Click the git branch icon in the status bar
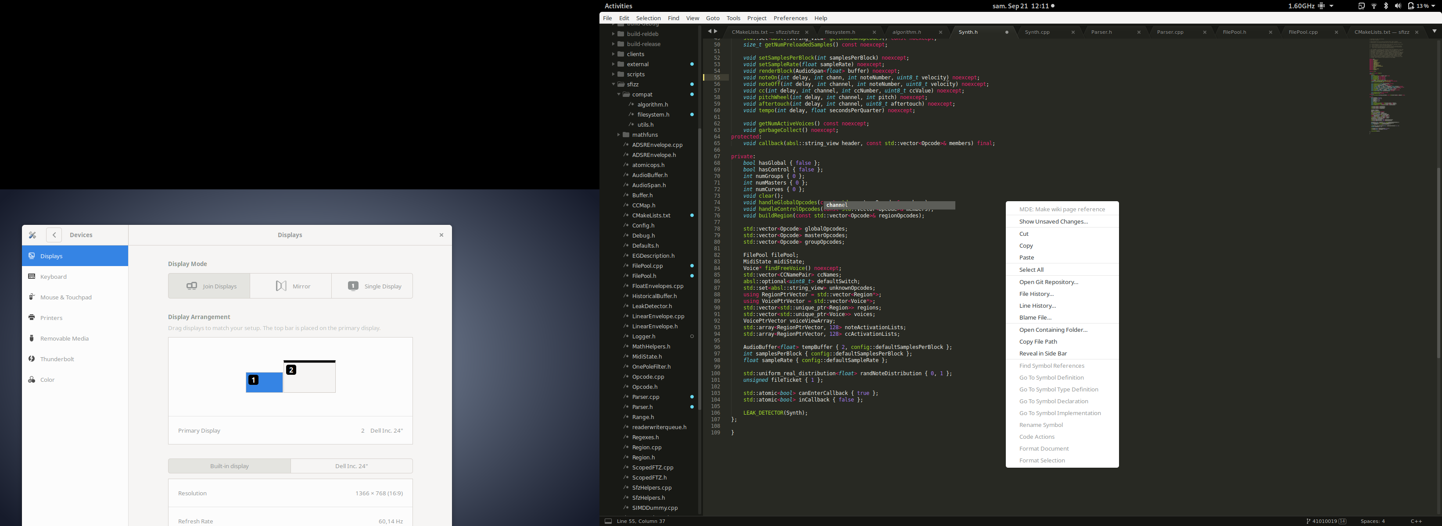The height and width of the screenshot is (526, 1442). coord(1308,520)
